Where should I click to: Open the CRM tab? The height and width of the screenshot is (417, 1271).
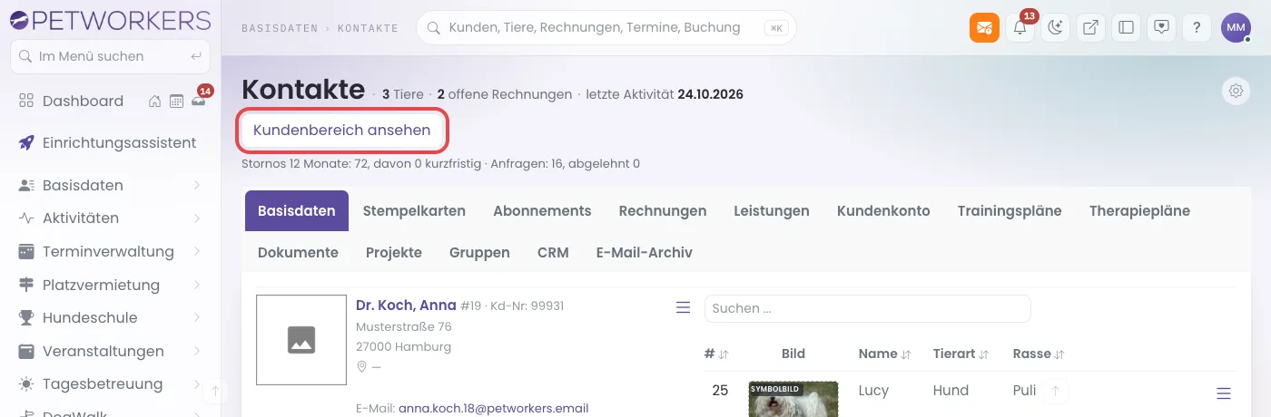[553, 253]
